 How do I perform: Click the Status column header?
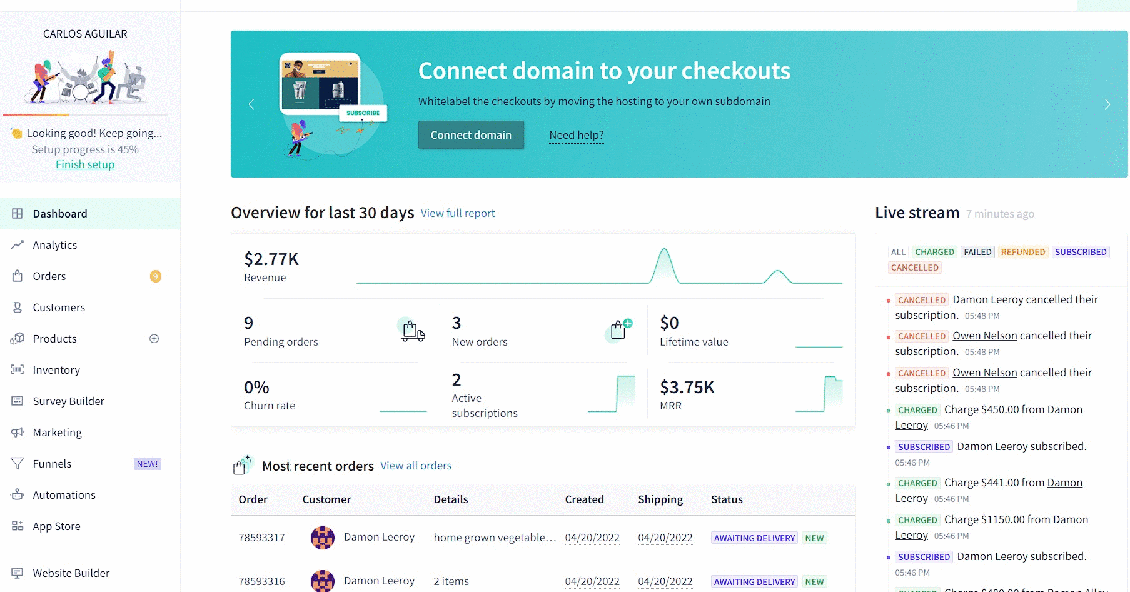(727, 499)
